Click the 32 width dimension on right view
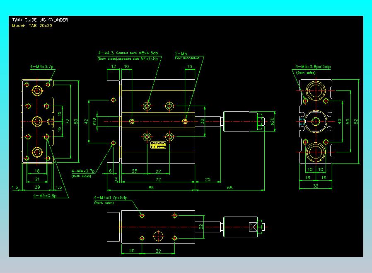The image size is (372, 273). coord(316,186)
